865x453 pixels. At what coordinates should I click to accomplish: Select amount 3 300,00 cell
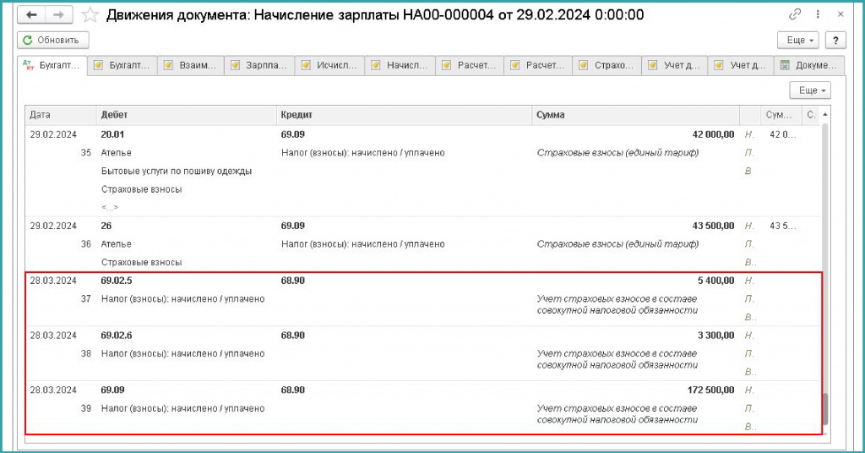716,335
